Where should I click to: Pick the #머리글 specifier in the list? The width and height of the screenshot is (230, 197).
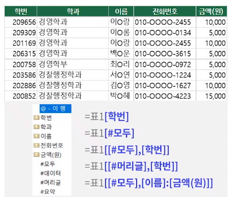pyautogui.click(x=50, y=183)
